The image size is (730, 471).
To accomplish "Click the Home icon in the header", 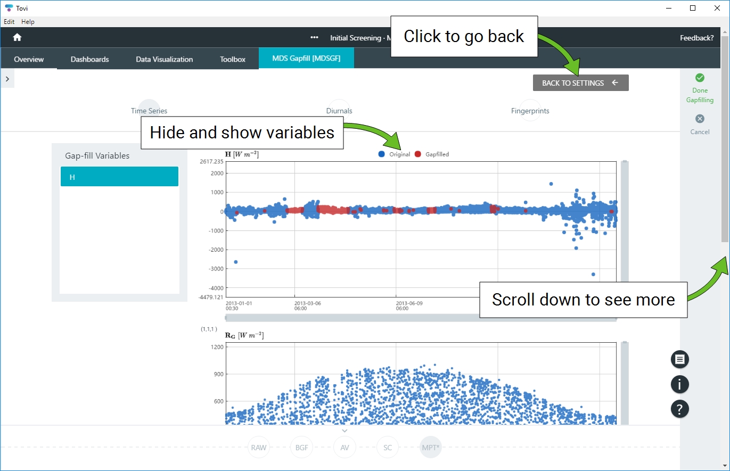I will pyautogui.click(x=17, y=37).
